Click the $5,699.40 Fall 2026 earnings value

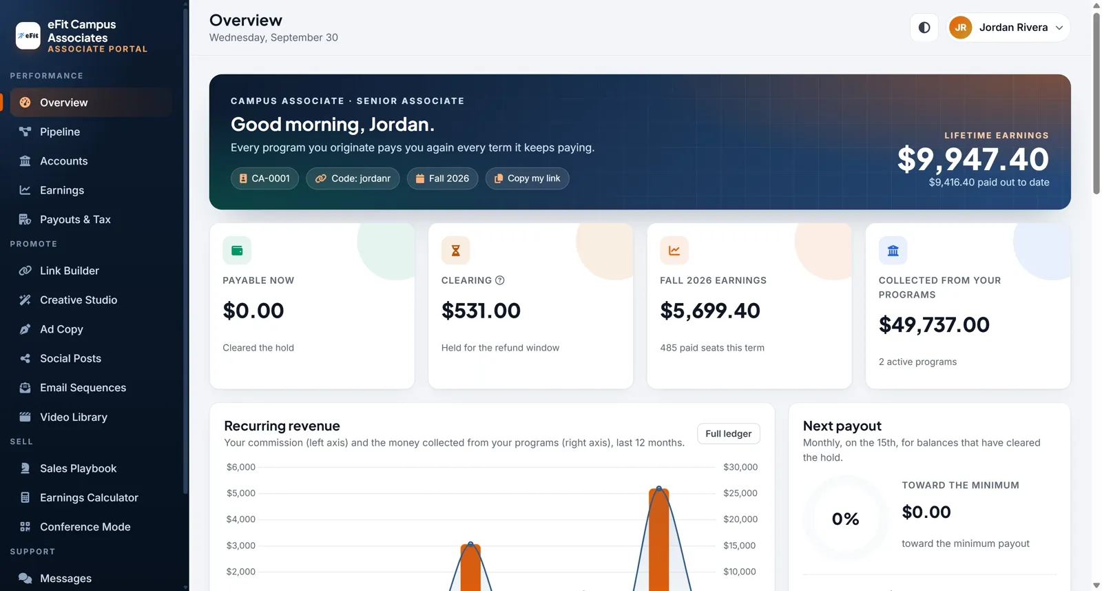coord(710,311)
